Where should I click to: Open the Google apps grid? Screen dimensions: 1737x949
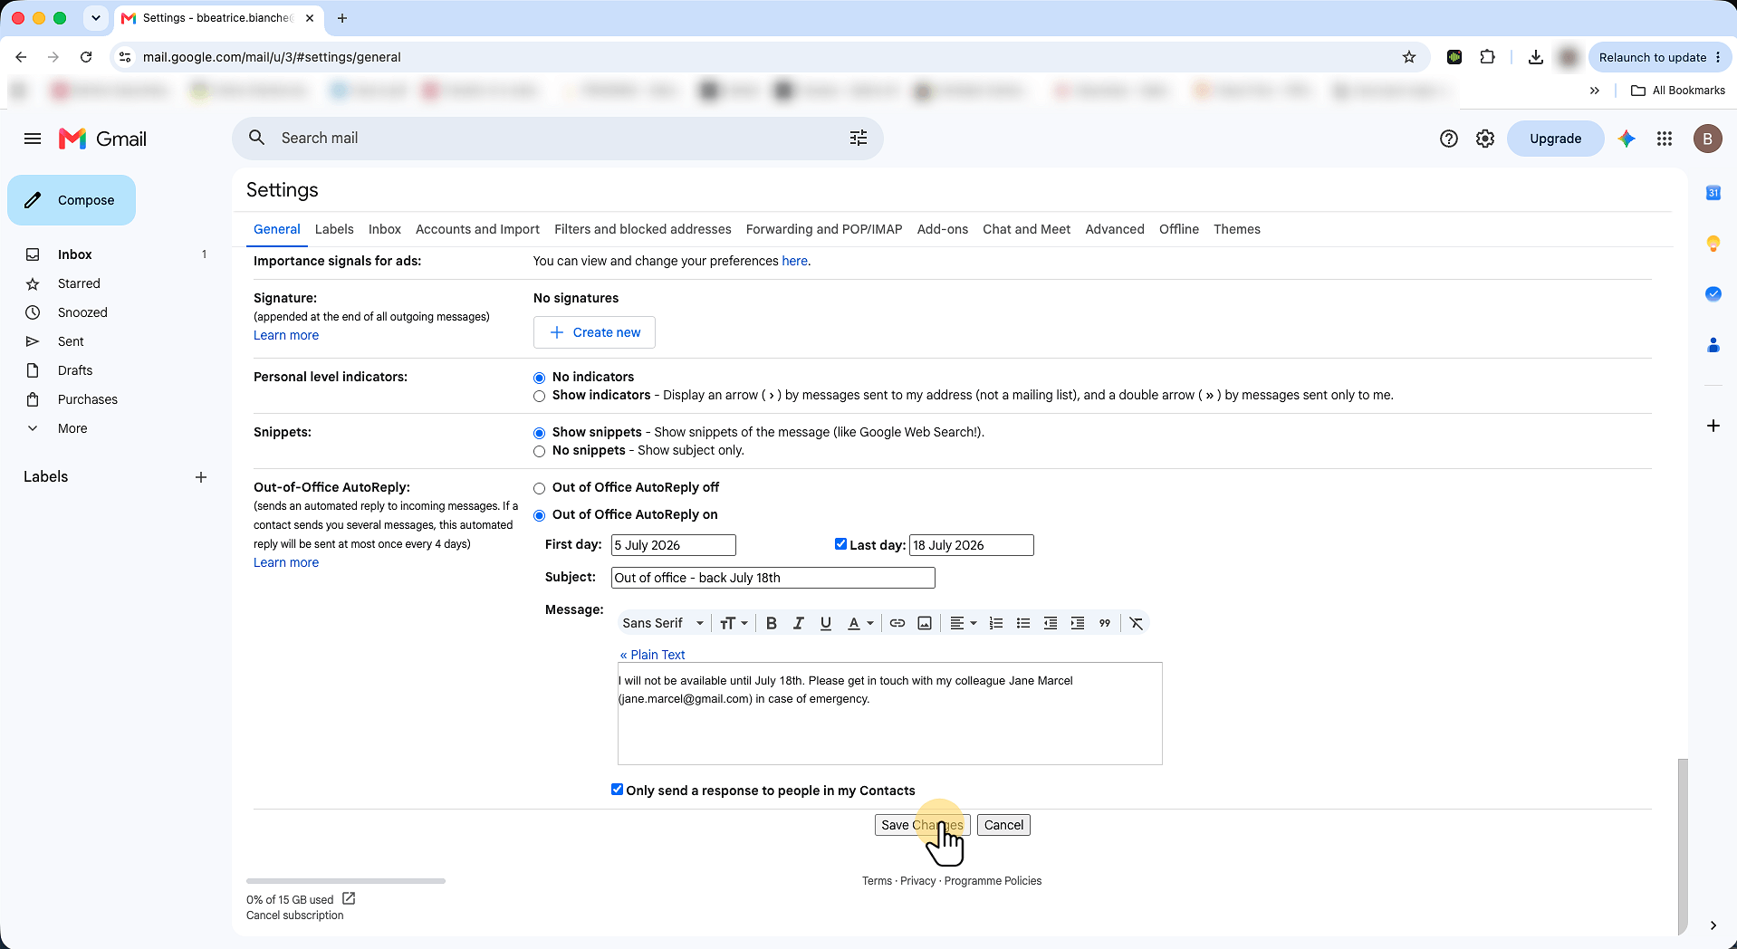[1665, 139]
